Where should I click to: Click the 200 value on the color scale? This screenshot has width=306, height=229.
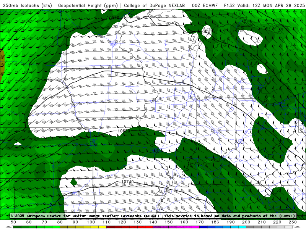tap(246, 222)
